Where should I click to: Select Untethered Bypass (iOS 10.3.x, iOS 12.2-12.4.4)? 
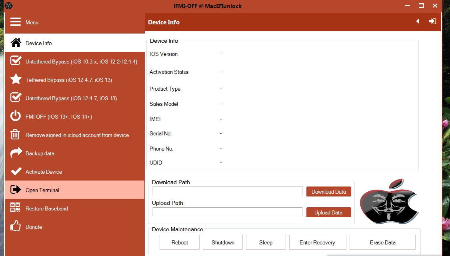click(75, 62)
